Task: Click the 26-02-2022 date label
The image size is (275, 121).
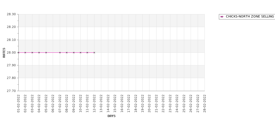Action: coord(191,104)
